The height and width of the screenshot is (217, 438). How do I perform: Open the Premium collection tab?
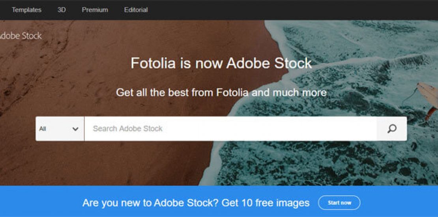(x=95, y=10)
